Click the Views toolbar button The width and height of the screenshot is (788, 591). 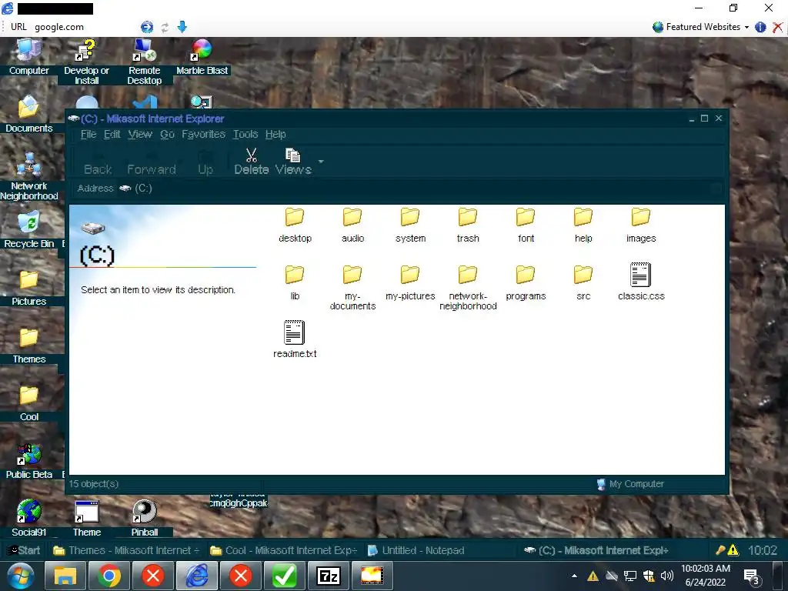pyautogui.click(x=293, y=162)
